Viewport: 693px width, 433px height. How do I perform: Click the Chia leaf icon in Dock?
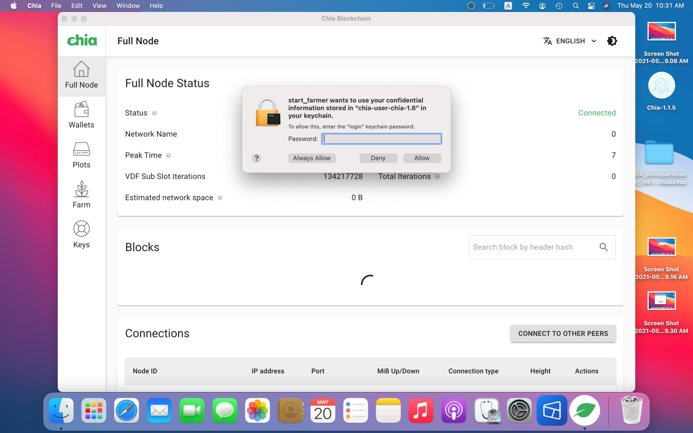pyautogui.click(x=585, y=410)
